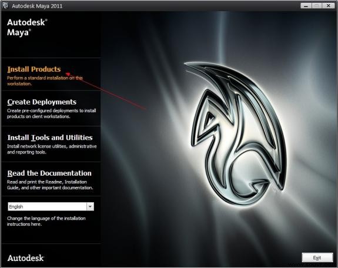Click 'Install network license utilities' description text

[52, 149]
